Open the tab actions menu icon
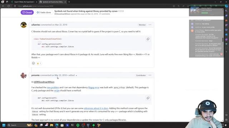 point(7,2)
